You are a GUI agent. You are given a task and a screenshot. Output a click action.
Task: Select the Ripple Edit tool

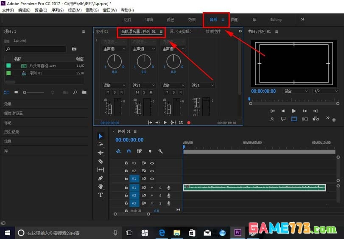pos(101,153)
